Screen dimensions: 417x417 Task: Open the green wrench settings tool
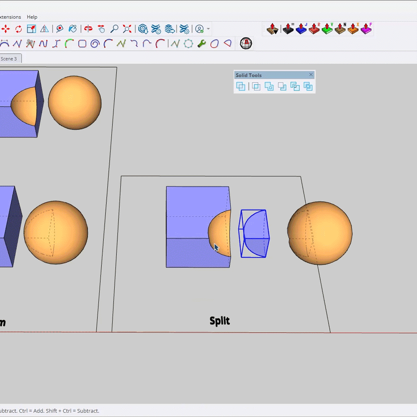pos(201,43)
